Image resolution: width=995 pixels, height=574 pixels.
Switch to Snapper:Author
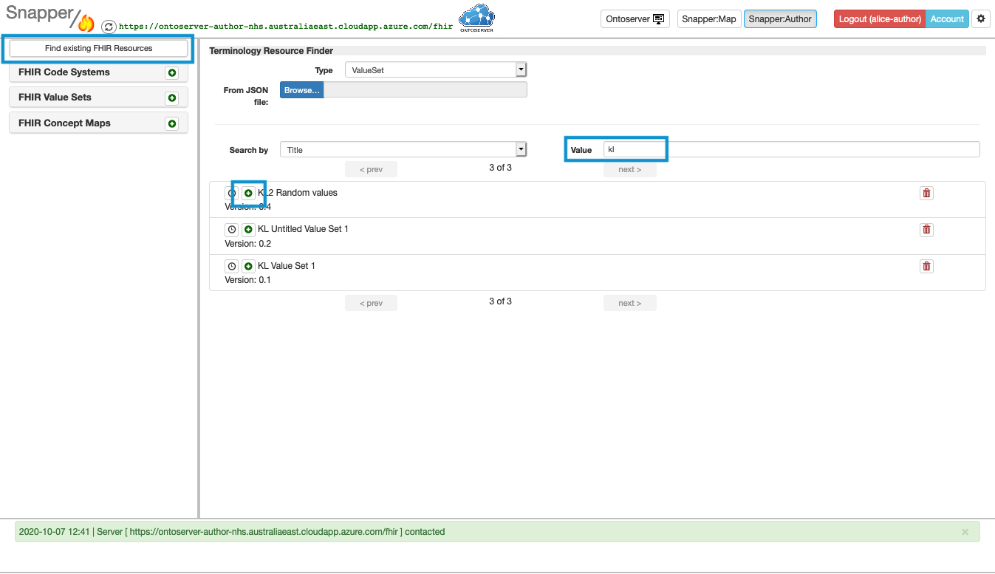780,19
